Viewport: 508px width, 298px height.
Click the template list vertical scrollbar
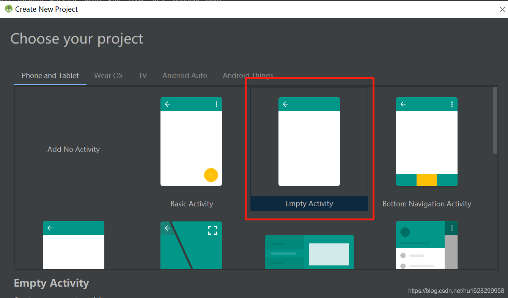coord(495,120)
